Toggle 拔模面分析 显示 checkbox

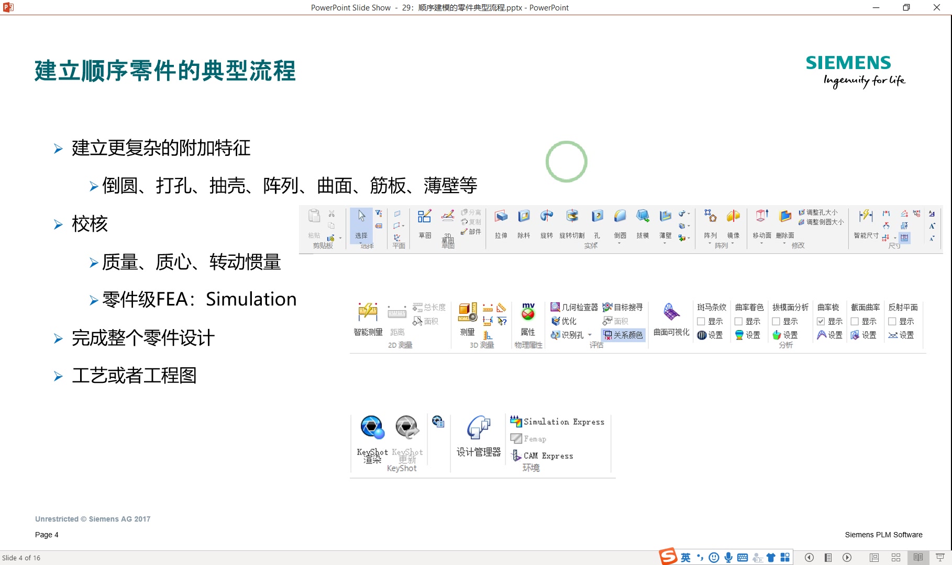[x=776, y=322]
